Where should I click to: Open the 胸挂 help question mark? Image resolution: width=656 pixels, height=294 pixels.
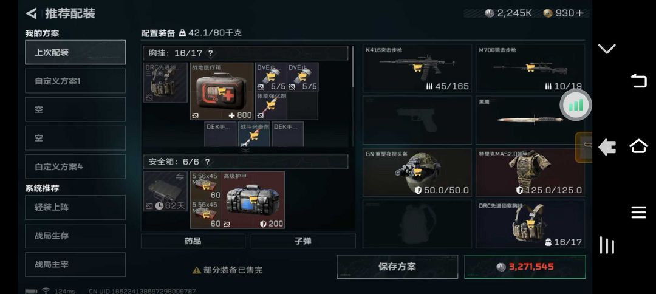click(x=210, y=53)
